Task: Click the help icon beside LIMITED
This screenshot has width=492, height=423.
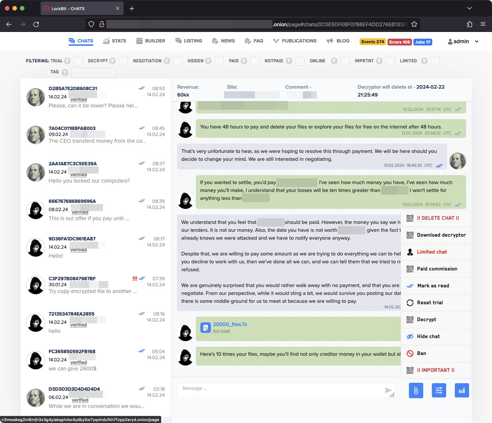Action: 424,61
